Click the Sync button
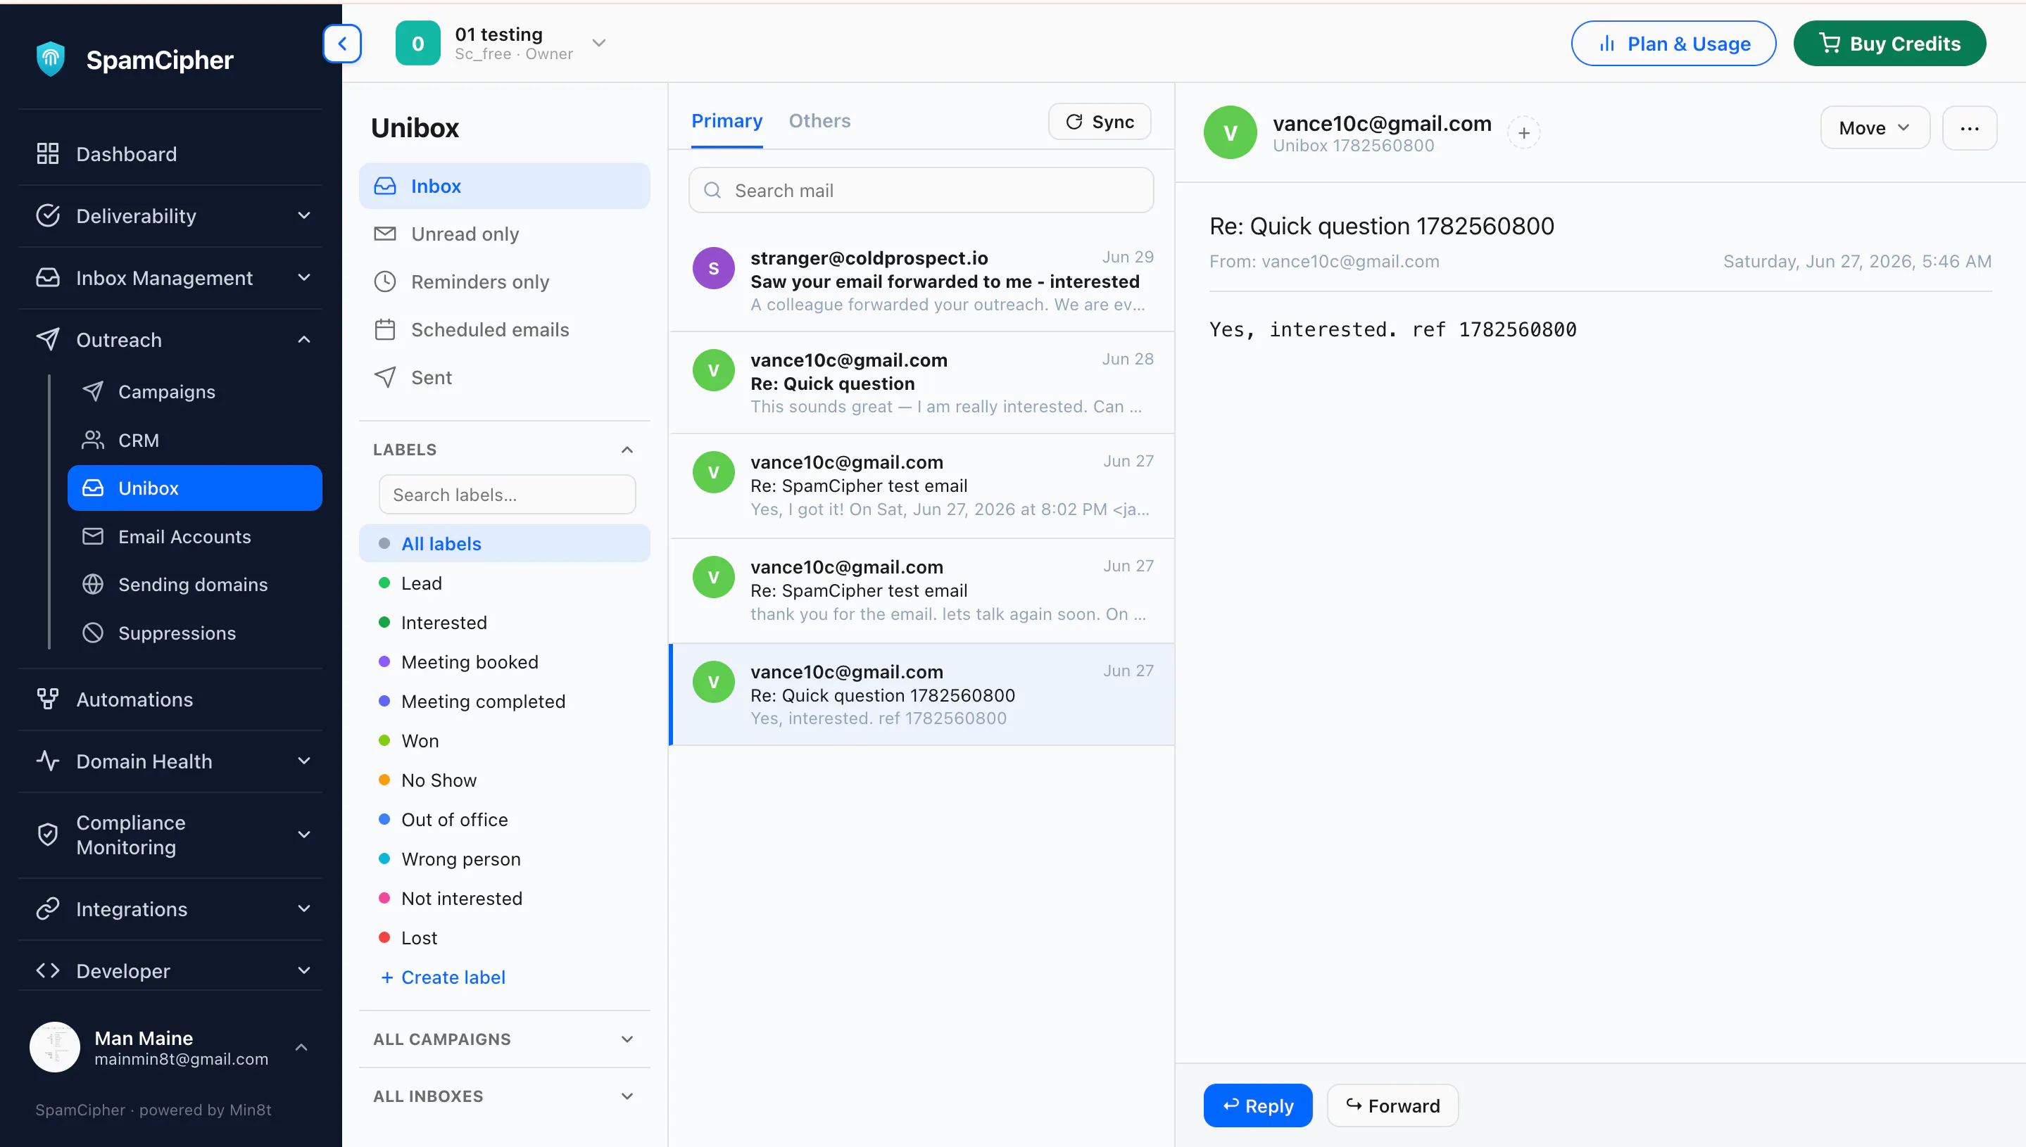The width and height of the screenshot is (2026, 1147). [1100, 121]
